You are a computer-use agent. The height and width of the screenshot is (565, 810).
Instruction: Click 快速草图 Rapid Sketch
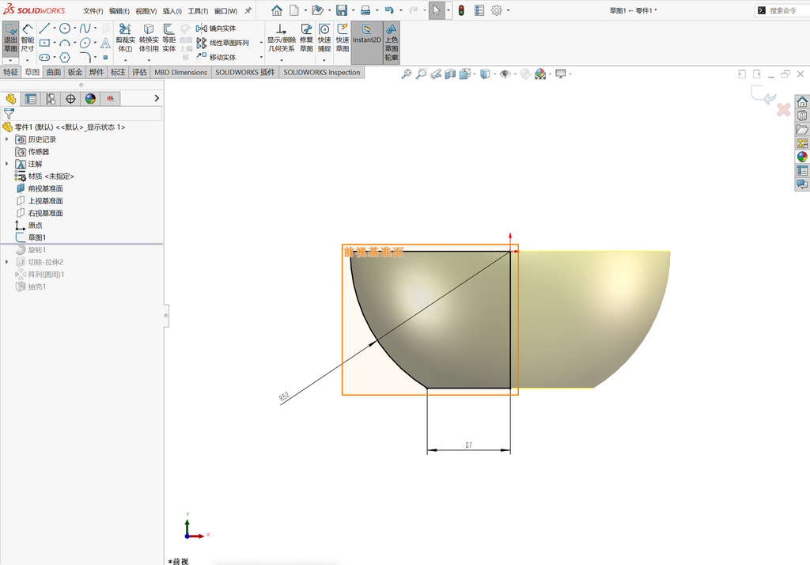[343, 38]
